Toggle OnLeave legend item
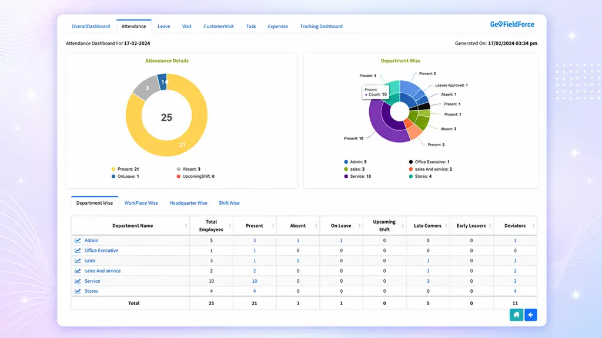 [125, 176]
